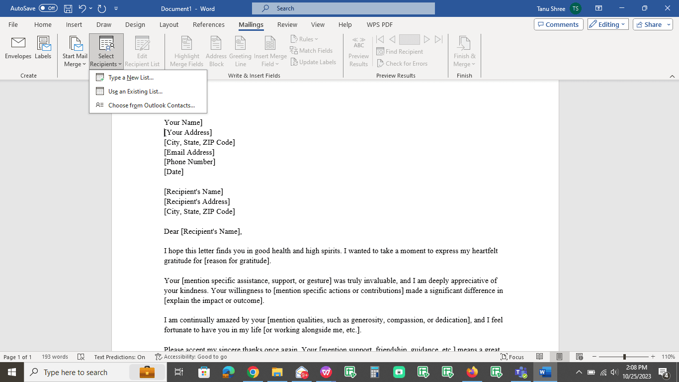
Task: Switch to the Review tab
Action: (x=287, y=24)
